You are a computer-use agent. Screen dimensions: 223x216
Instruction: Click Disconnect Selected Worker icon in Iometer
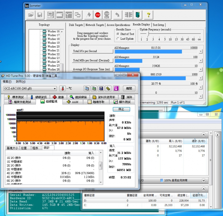[129, 15]
